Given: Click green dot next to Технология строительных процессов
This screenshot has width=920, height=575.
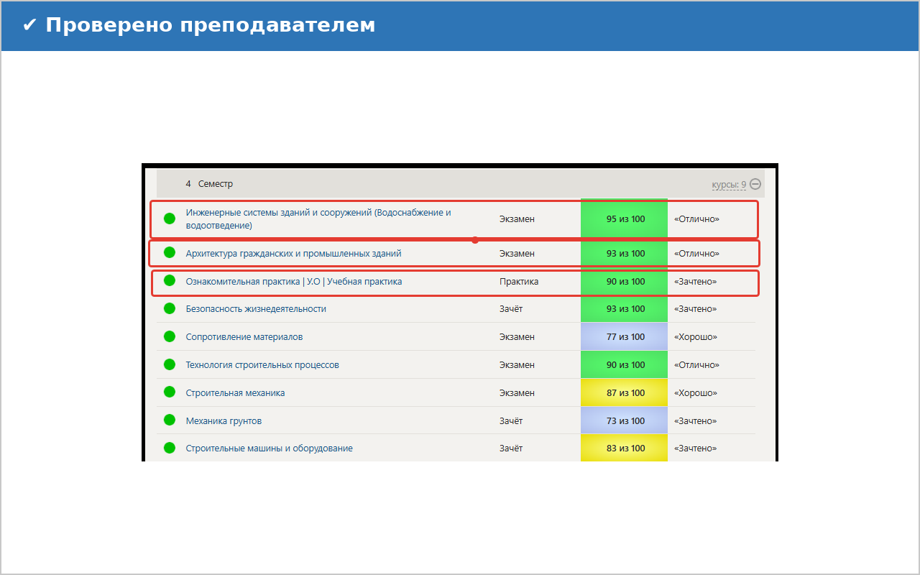Looking at the screenshot, I should [x=170, y=364].
